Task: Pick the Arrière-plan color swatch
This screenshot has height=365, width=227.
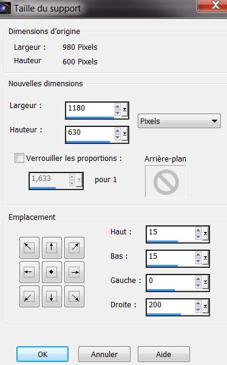Action: pyautogui.click(x=166, y=182)
